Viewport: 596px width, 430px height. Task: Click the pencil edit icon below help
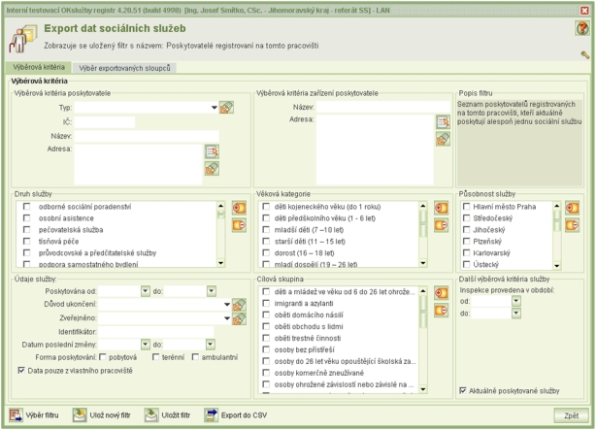pos(585,54)
